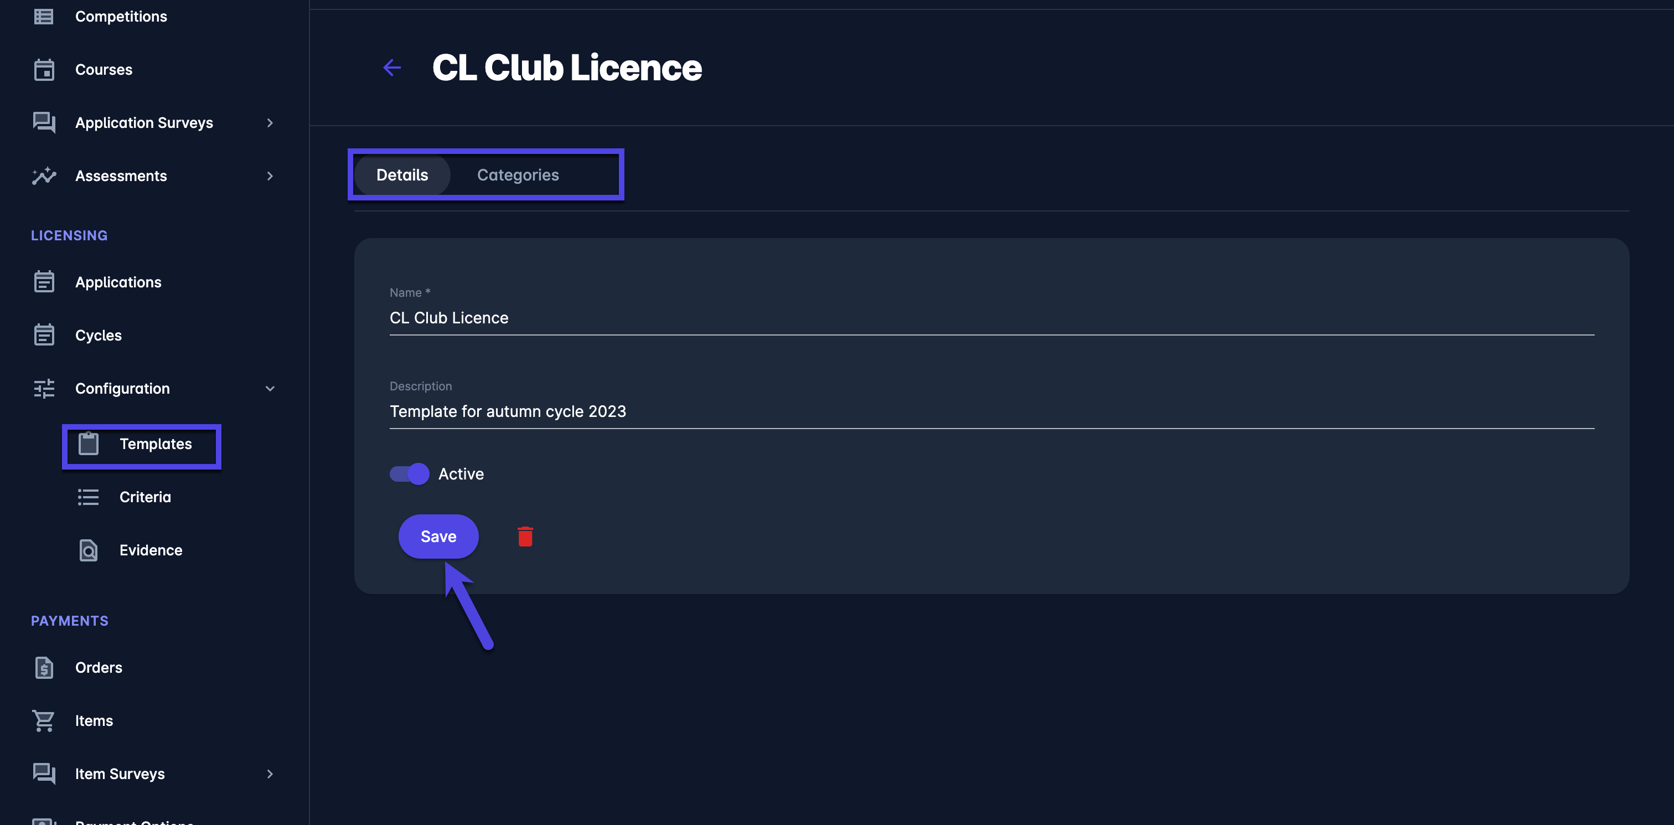The width and height of the screenshot is (1674, 825).
Task: Click the Orders invoice icon
Action: (x=44, y=668)
